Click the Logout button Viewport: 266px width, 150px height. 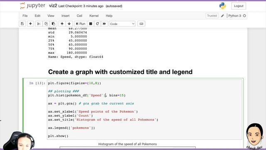(239, 6)
